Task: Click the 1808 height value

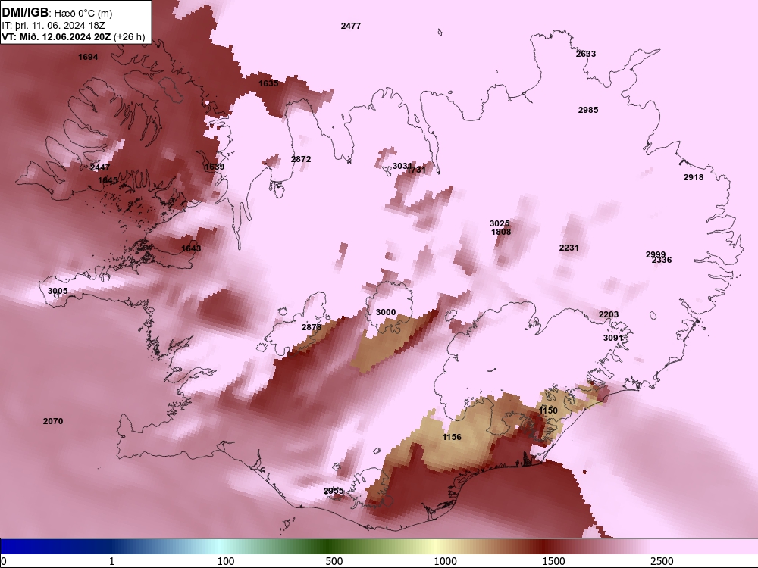Action: pos(501,232)
